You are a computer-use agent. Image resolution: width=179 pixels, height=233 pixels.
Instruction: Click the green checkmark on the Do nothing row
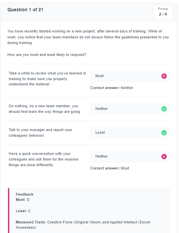pos(164,109)
